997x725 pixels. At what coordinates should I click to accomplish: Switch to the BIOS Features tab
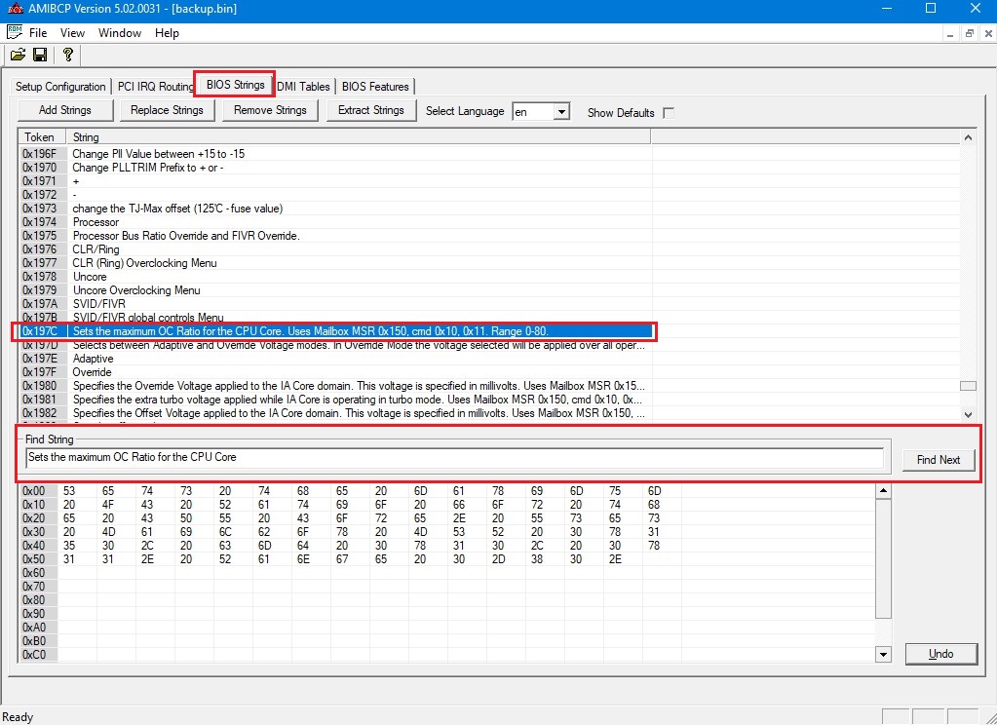[x=375, y=87]
